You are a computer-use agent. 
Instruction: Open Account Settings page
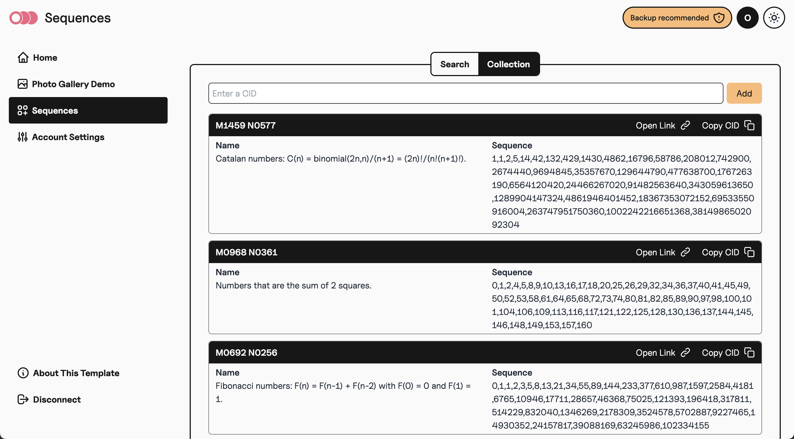click(68, 136)
